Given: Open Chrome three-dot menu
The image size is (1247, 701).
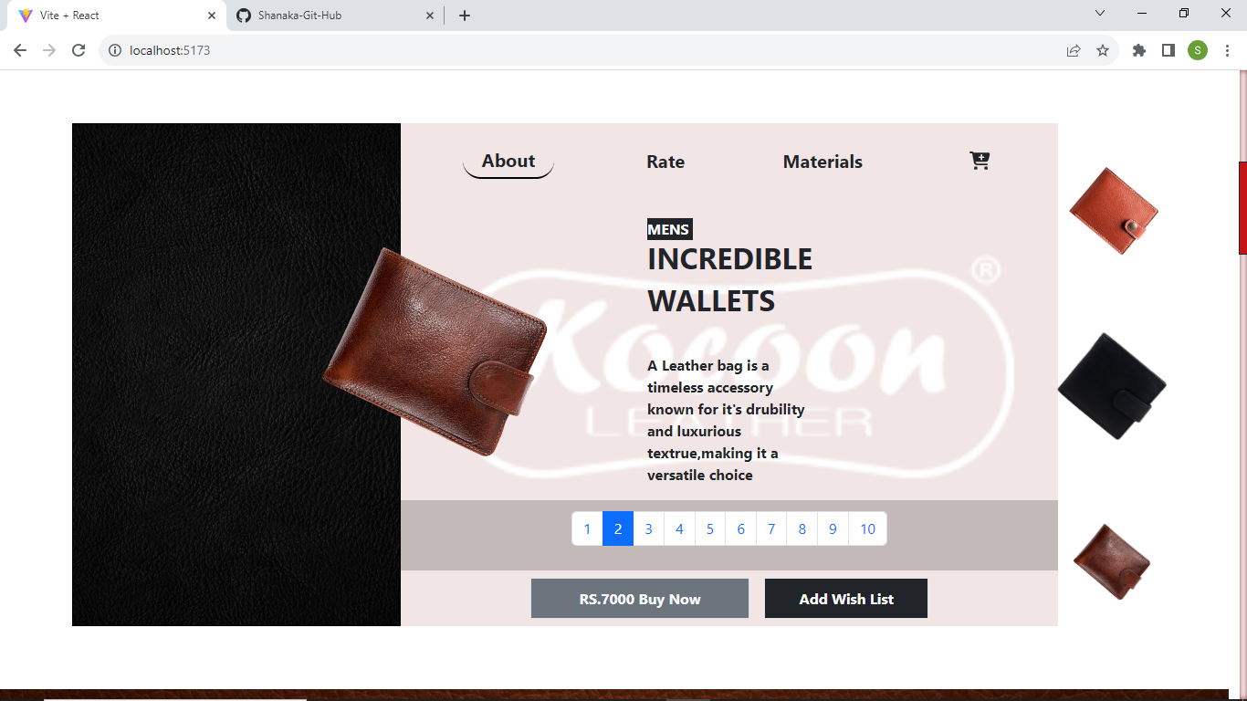Looking at the screenshot, I should pos(1229,50).
